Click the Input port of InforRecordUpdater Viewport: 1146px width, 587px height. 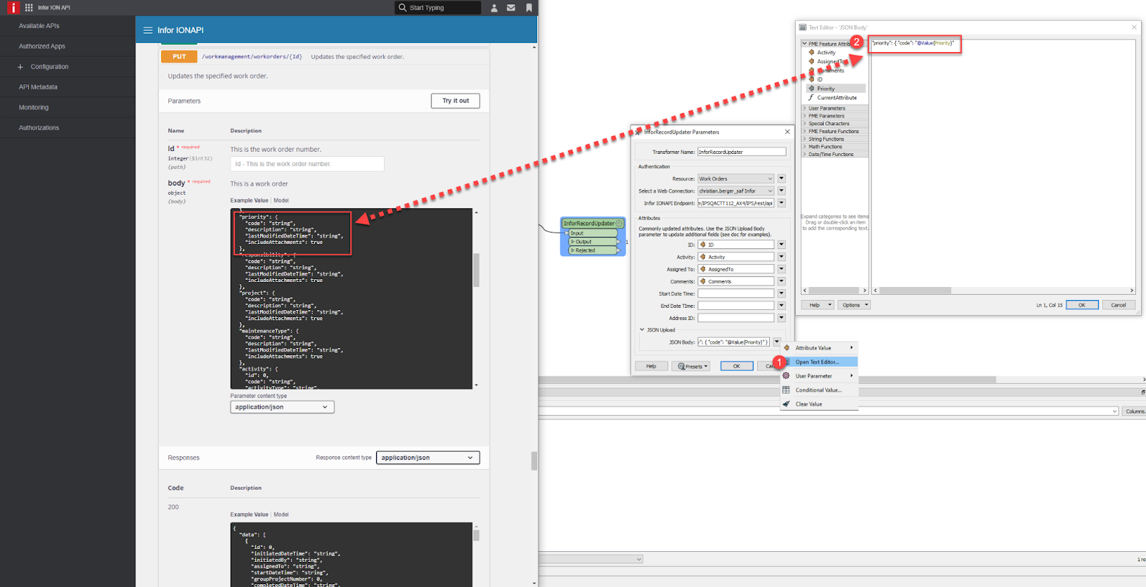coord(592,233)
